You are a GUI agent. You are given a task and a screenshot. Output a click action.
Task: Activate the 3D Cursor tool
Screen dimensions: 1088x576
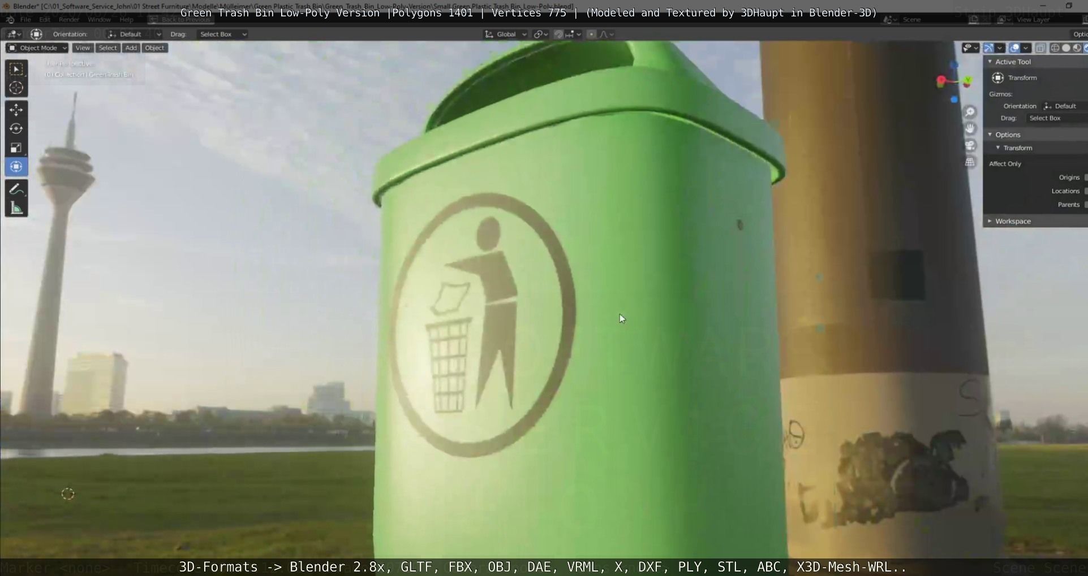coord(16,88)
